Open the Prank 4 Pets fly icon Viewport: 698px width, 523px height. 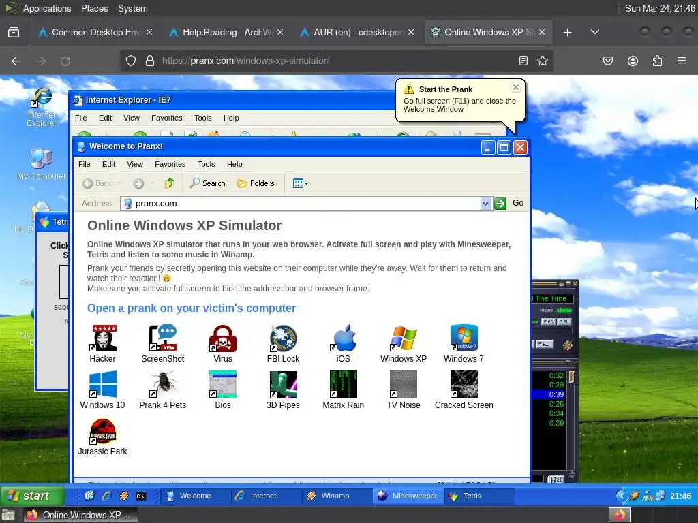click(x=163, y=384)
